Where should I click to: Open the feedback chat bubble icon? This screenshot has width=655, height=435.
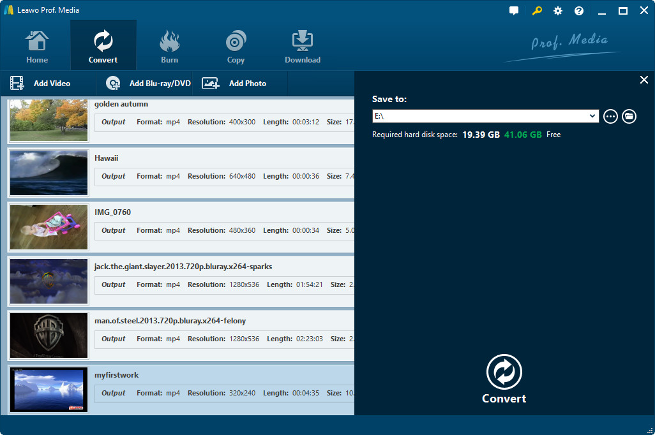pos(514,11)
